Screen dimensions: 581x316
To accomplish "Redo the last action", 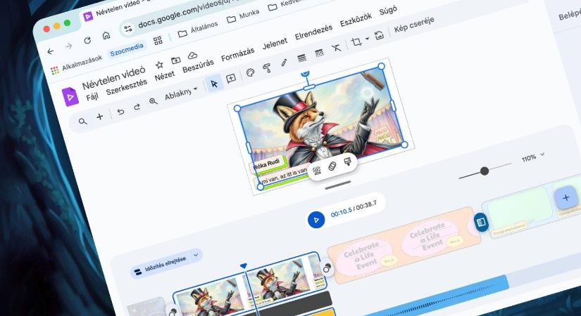I will pos(137,107).
